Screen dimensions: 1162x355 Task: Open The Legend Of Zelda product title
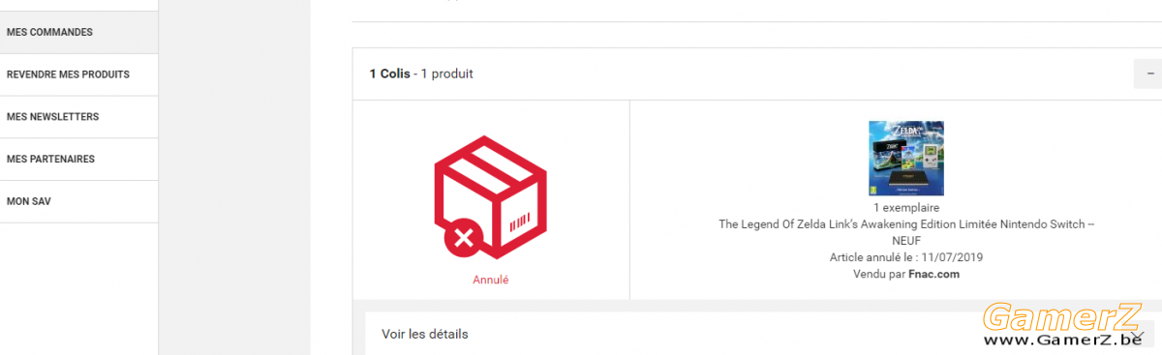(x=906, y=232)
